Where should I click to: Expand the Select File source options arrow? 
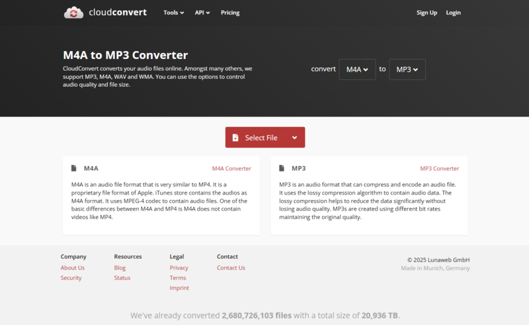click(x=294, y=138)
